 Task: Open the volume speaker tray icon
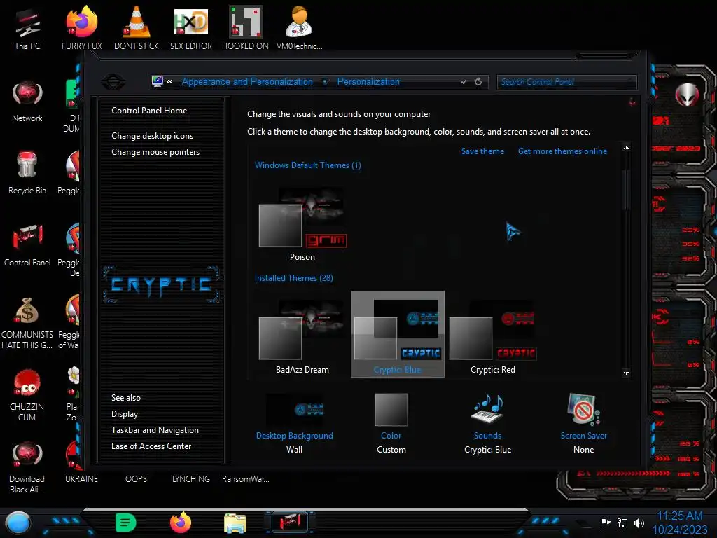(x=639, y=523)
